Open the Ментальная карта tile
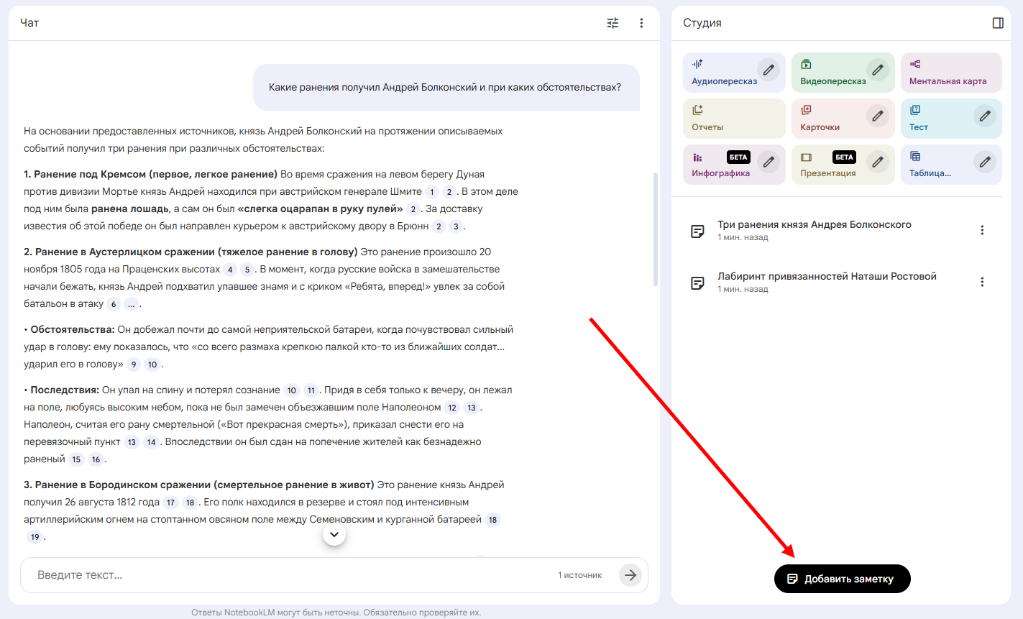Image resolution: width=1023 pixels, height=619 pixels. [x=951, y=73]
